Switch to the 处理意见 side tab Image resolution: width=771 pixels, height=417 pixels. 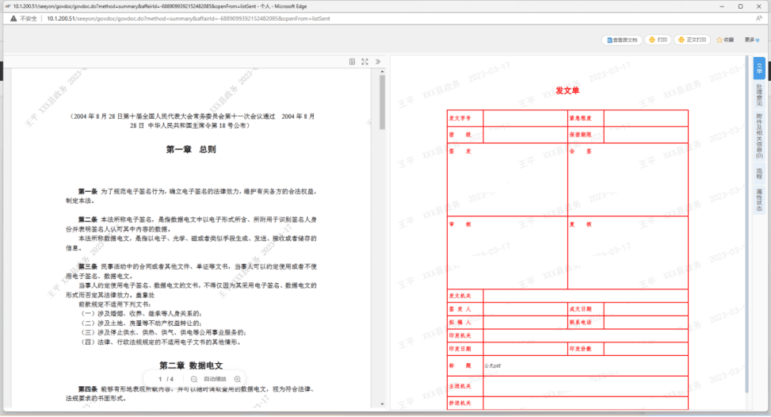pyautogui.click(x=759, y=95)
